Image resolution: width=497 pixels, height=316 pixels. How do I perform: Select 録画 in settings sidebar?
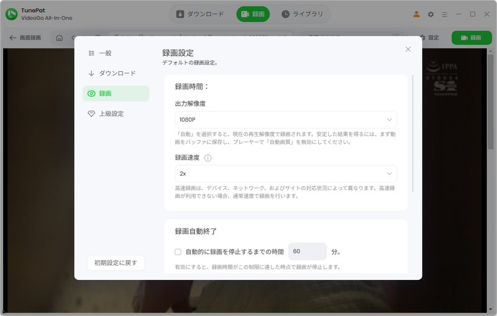pos(116,93)
